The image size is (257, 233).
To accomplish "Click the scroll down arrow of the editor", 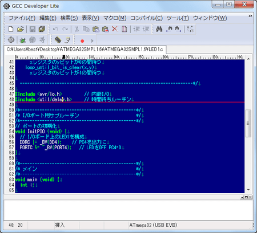I will (248, 190).
